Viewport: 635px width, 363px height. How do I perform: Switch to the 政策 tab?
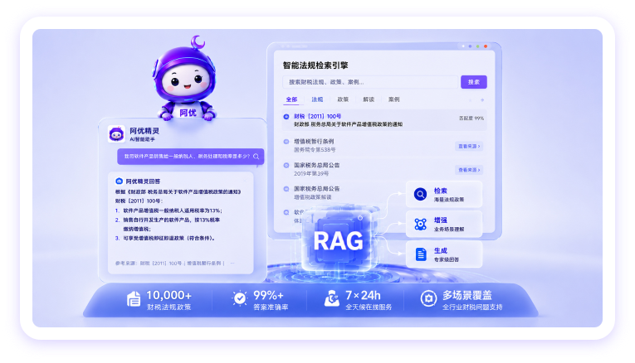click(343, 99)
